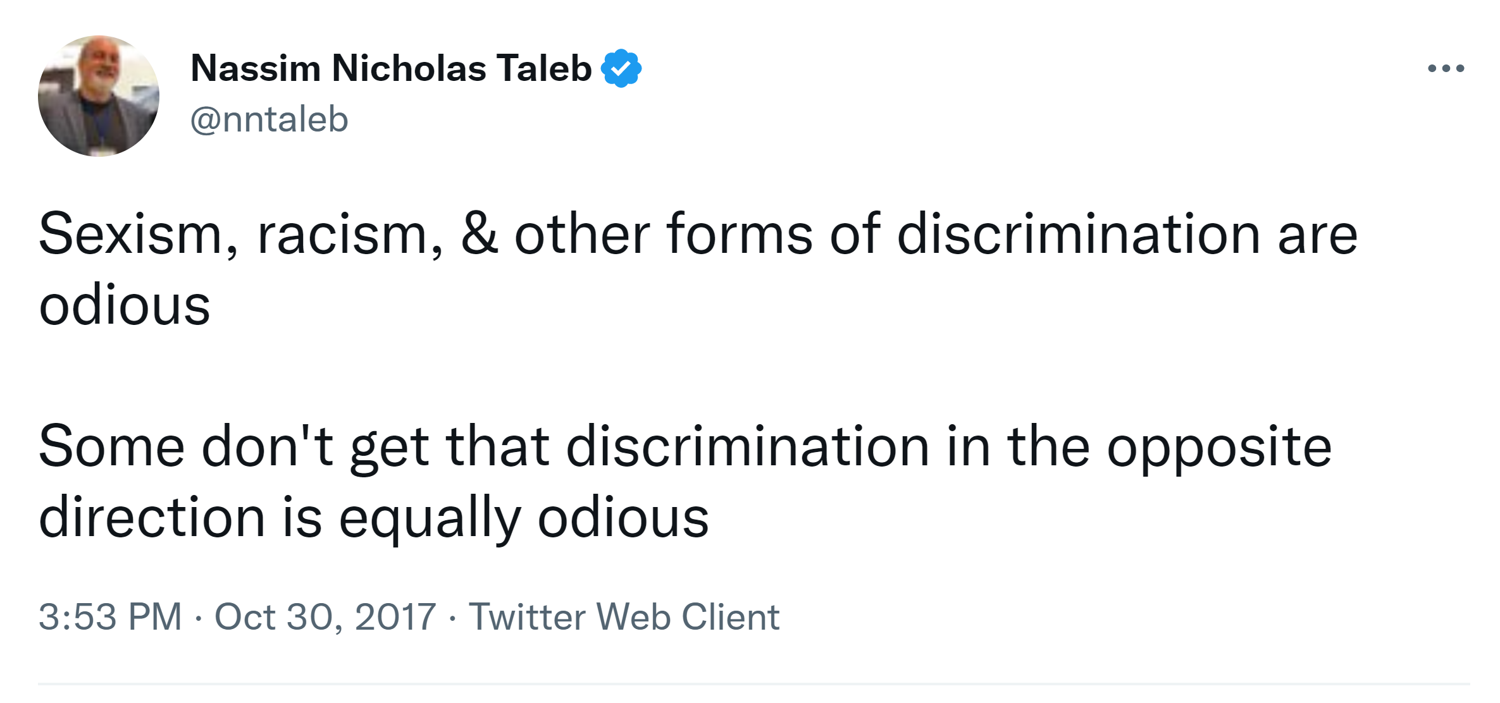The width and height of the screenshot is (1500, 703).
Task: Open the tweet's three-dot More menu
Action: point(1446,68)
